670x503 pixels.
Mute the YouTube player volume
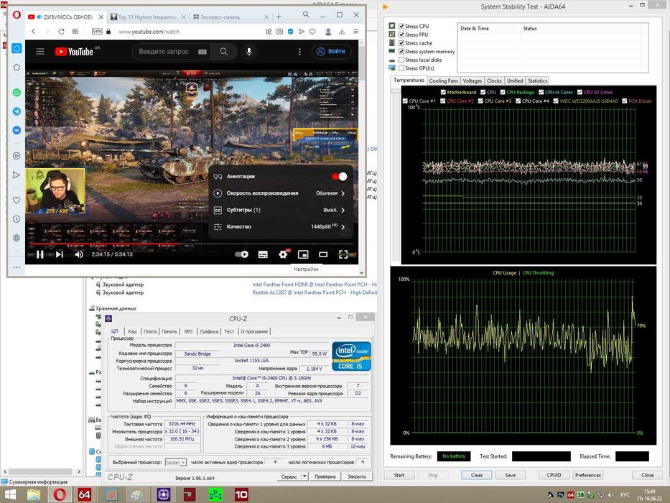pyautogui.click(x=79, y=254)
